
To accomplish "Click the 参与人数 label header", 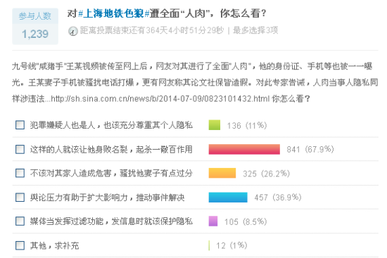I will coord(35,16).
